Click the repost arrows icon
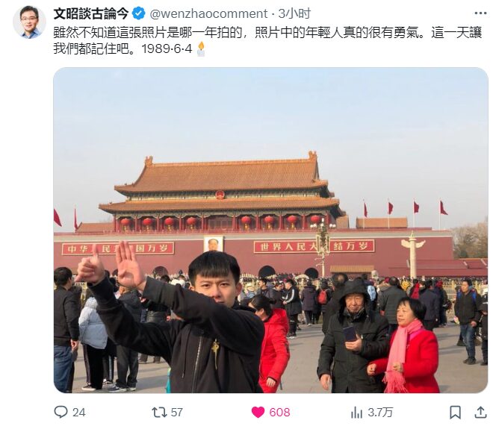This screenshot has height=429, width=499. [159, 412]
